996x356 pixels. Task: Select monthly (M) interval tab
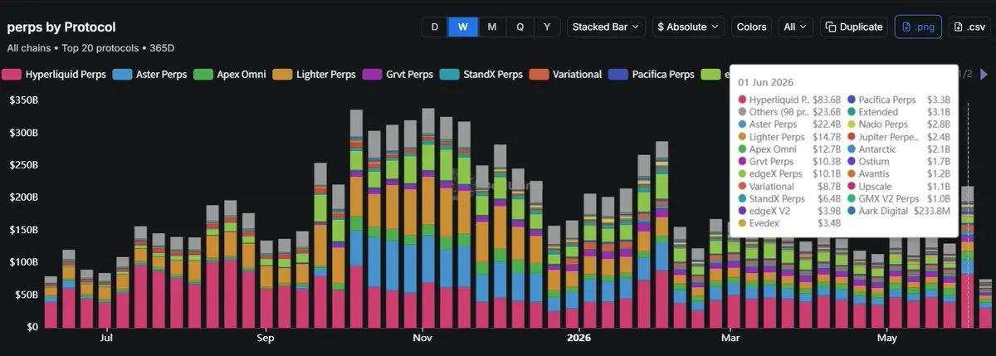491,27
